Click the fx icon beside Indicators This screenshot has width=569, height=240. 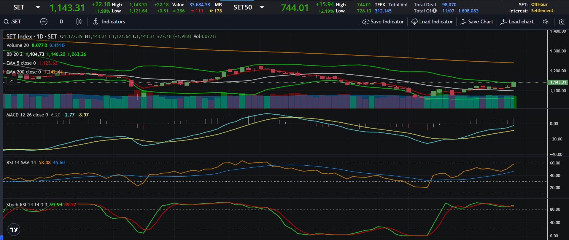coord(96,22)
